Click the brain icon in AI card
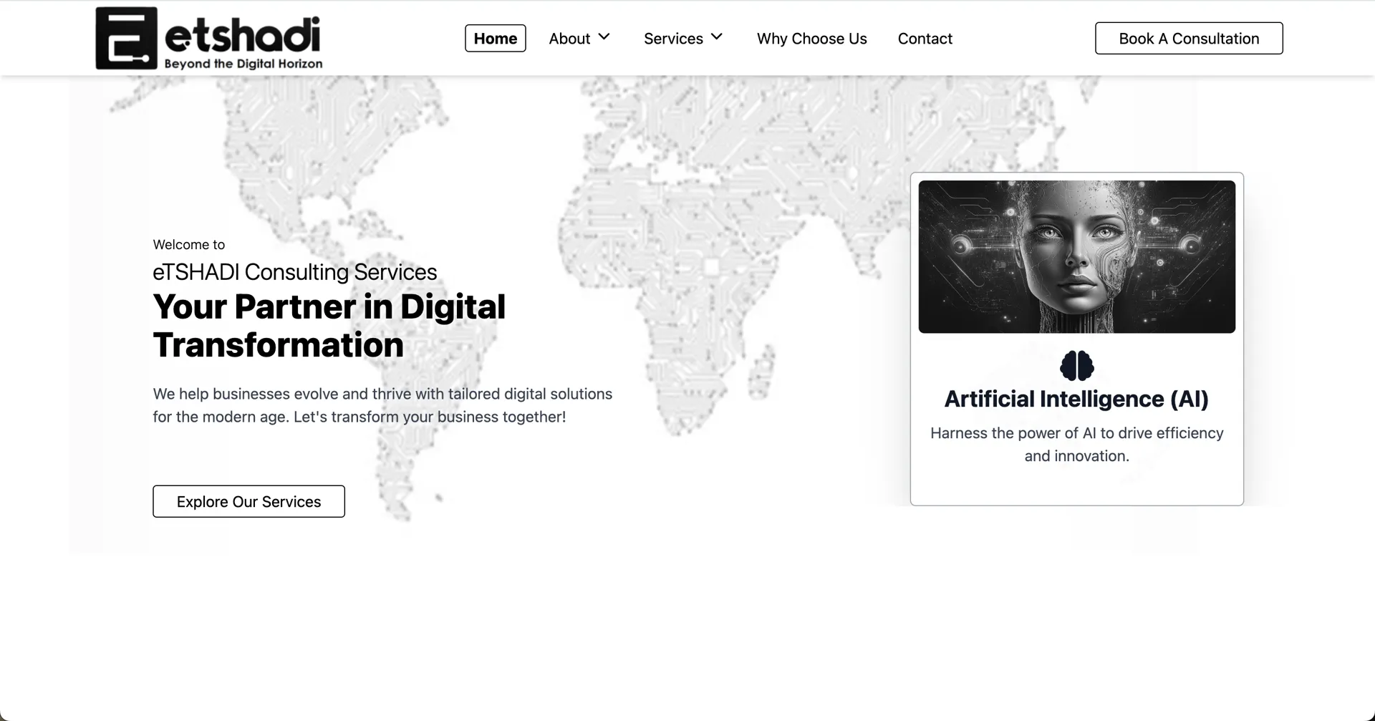 (1076, 366)
